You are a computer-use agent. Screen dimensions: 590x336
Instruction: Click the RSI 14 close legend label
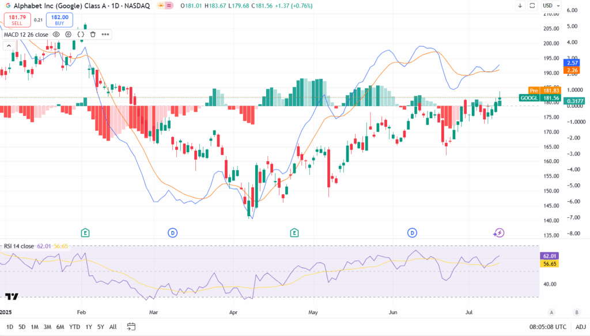click(19, 246)
